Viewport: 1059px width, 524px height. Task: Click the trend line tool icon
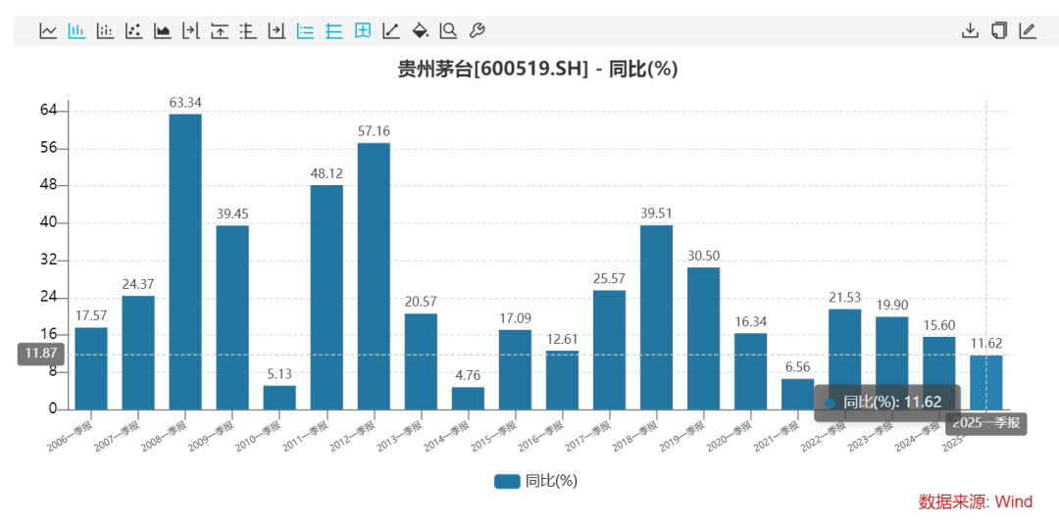391,30
